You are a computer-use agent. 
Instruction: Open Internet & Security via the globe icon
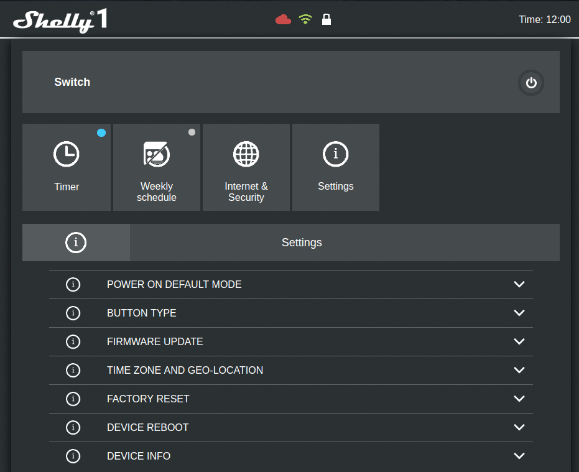pyautogui.click(x=246, y=154)
